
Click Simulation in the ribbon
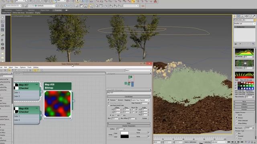pyautogui.click(x=30, y=13)
